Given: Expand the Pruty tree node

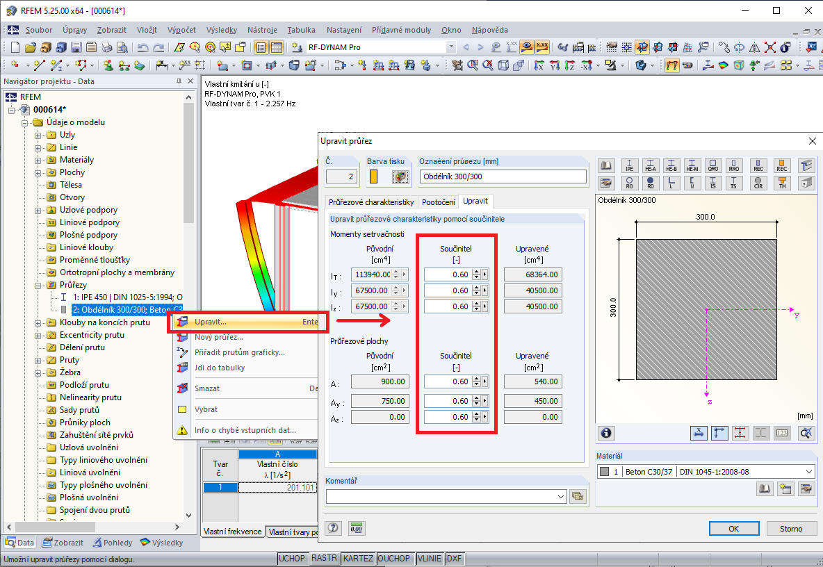Looking at the screenshot, I should [x=38, y=361].
